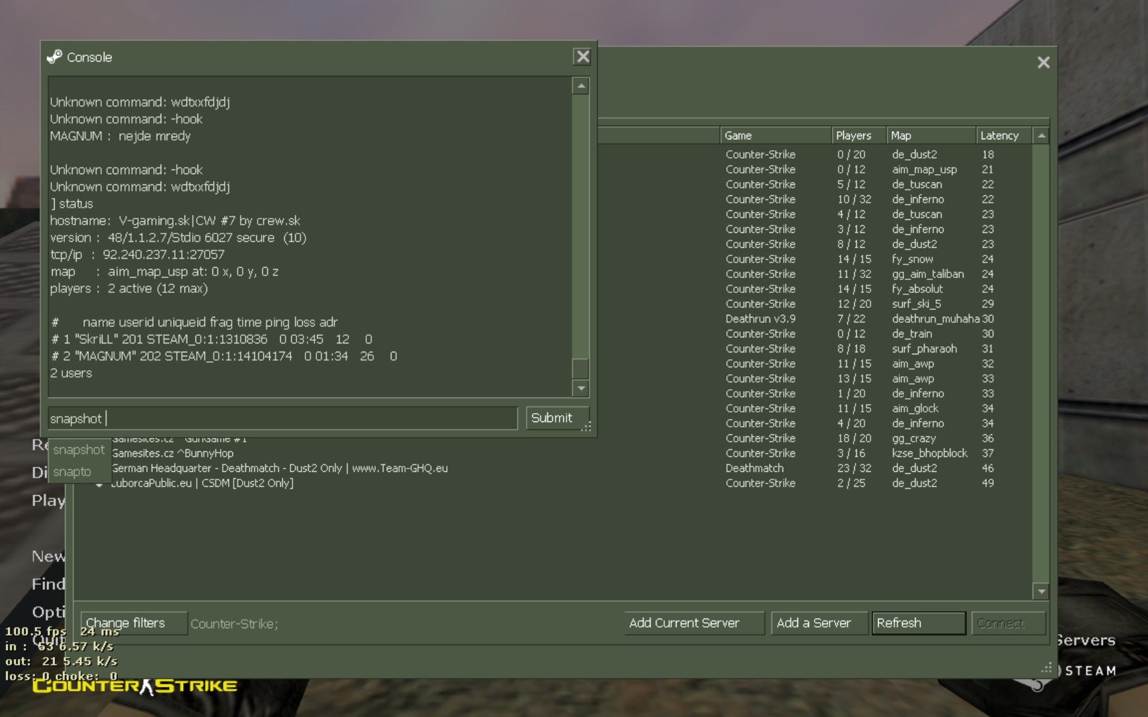
Task: Click SkriLL player row in console
Action: [212, 339]
